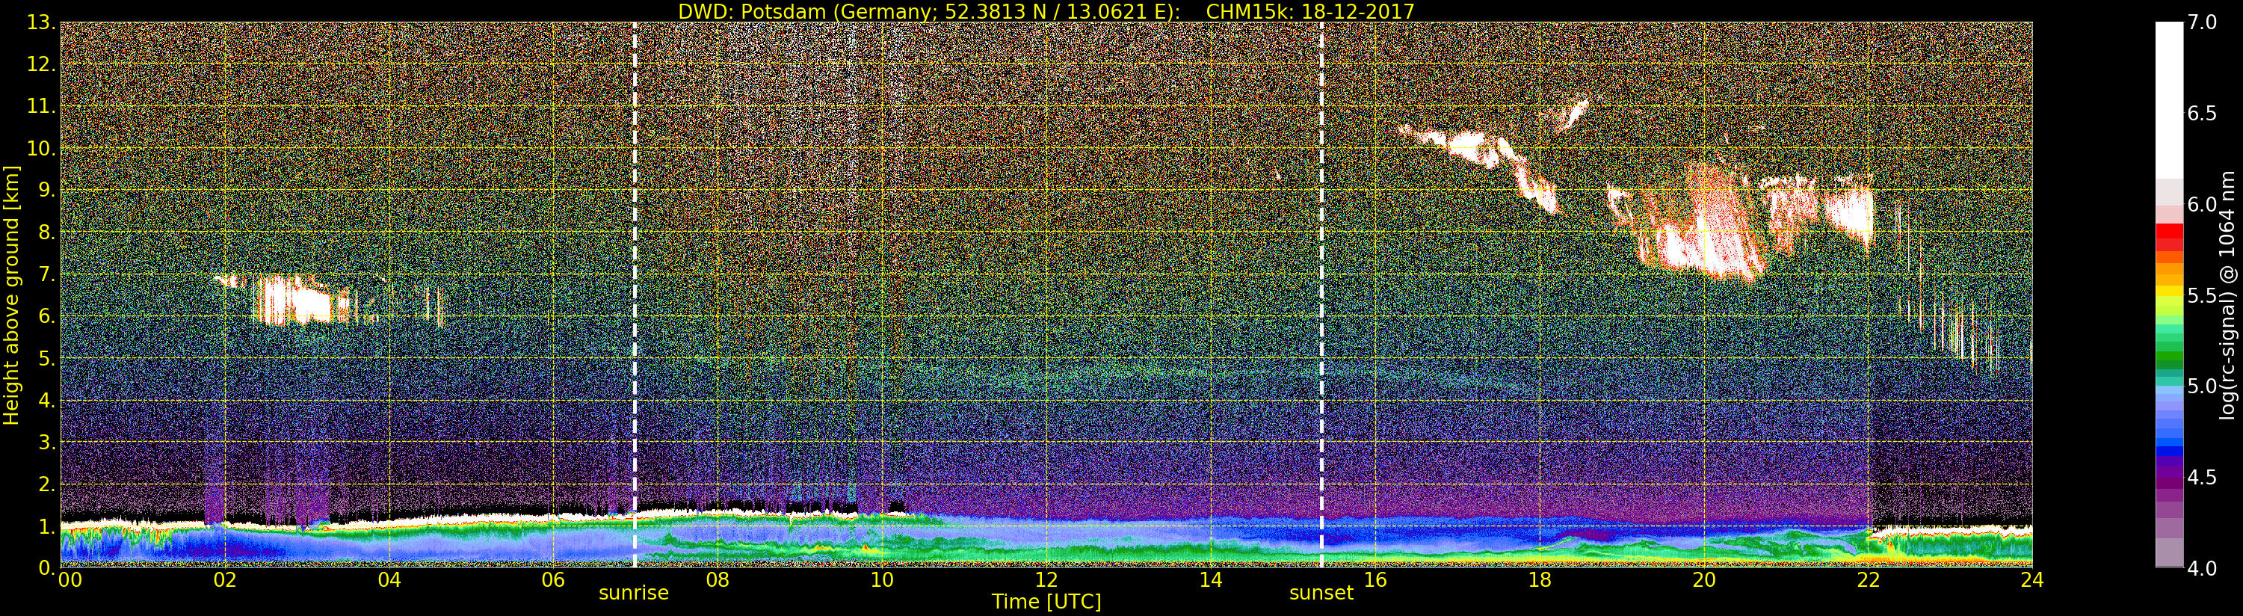Click the sunrise dashed white marker line
This screenshot has width=2243, height=616.
click(x=635, y=295)
